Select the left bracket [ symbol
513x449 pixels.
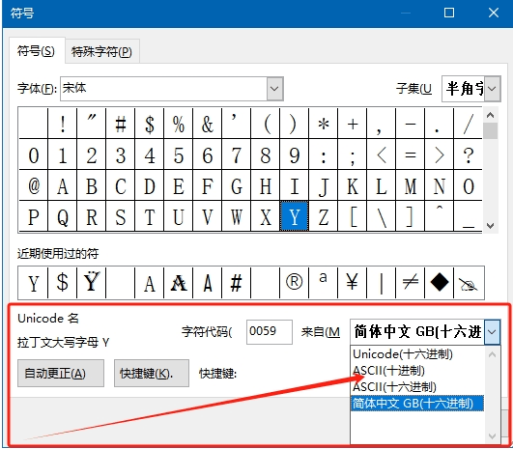coord(353,216)
